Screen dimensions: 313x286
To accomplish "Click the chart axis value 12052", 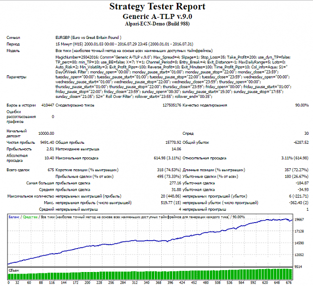I will tap(299, 255).
